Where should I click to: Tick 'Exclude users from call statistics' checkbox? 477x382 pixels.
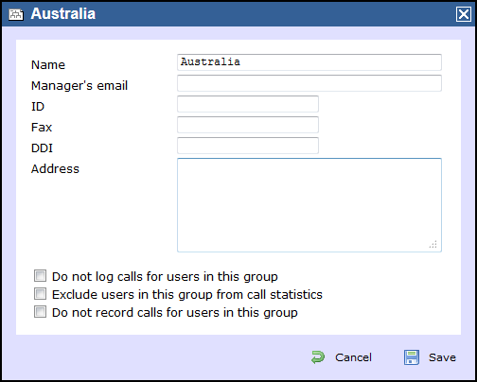[40, 294]
